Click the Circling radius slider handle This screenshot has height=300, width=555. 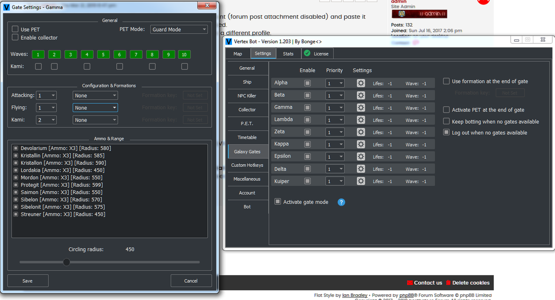(x=66, y=262)
